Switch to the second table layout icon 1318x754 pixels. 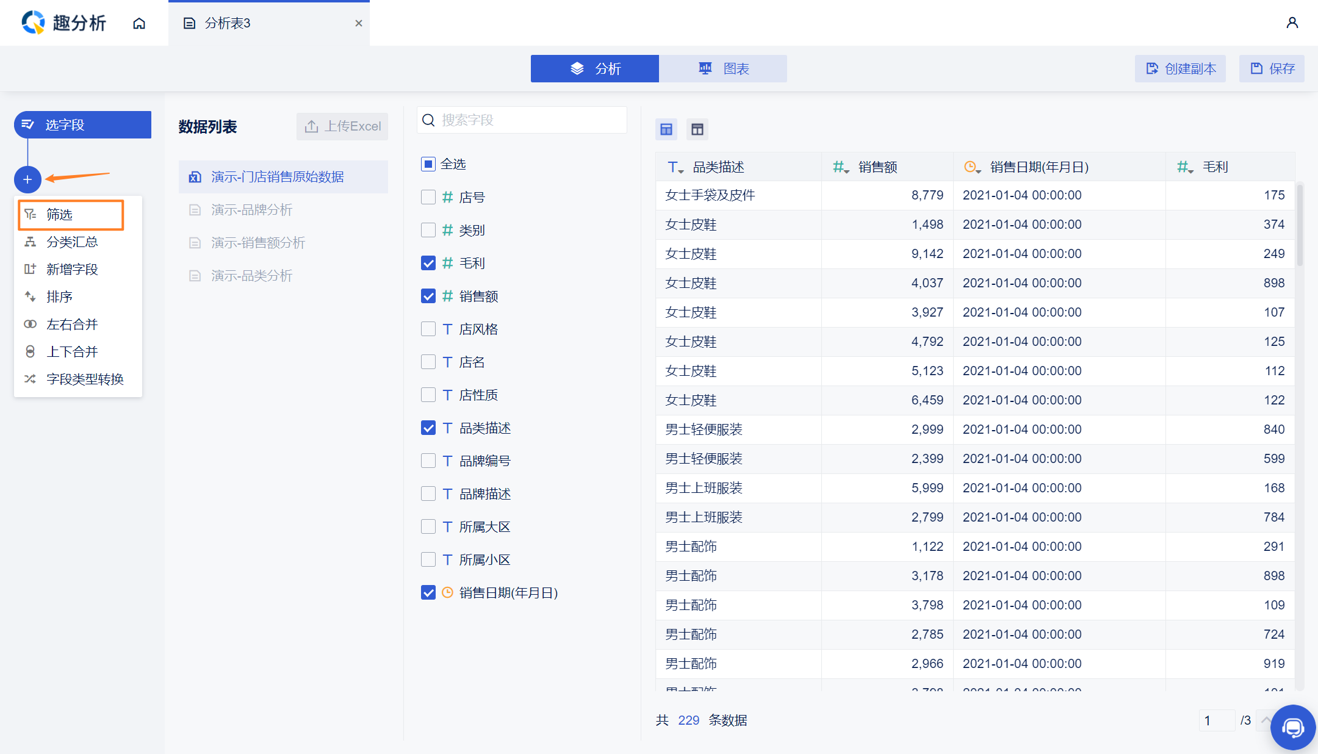(x=697, y=129)
